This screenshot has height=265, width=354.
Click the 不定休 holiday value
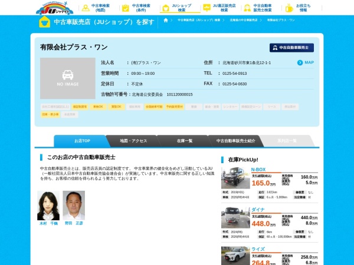click(137, 84)
